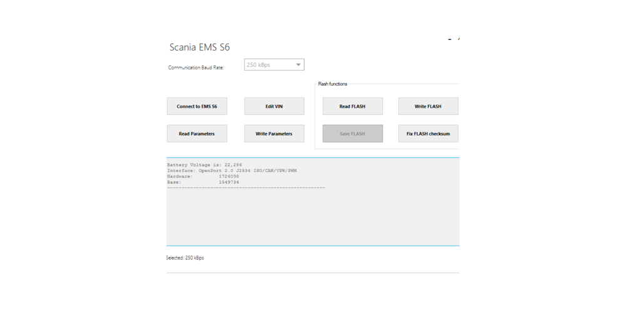
Task: Click the Selected: 250 kBps status text
Action: [185, 258]
